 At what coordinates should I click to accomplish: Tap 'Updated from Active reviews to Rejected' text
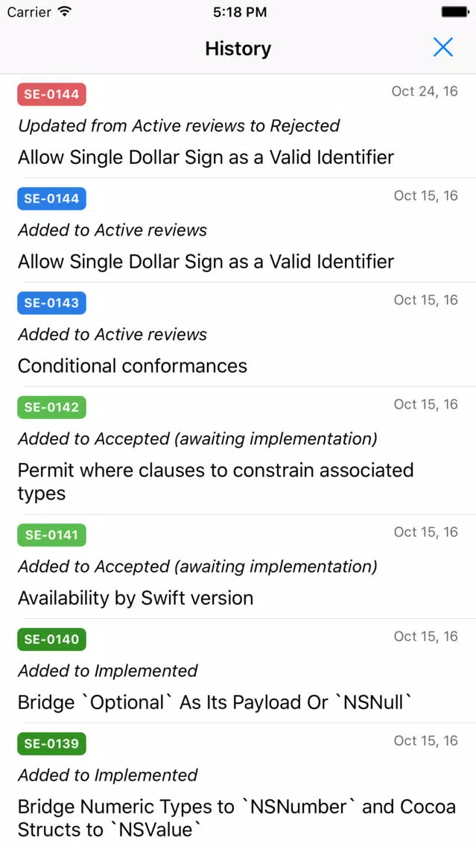179,126
